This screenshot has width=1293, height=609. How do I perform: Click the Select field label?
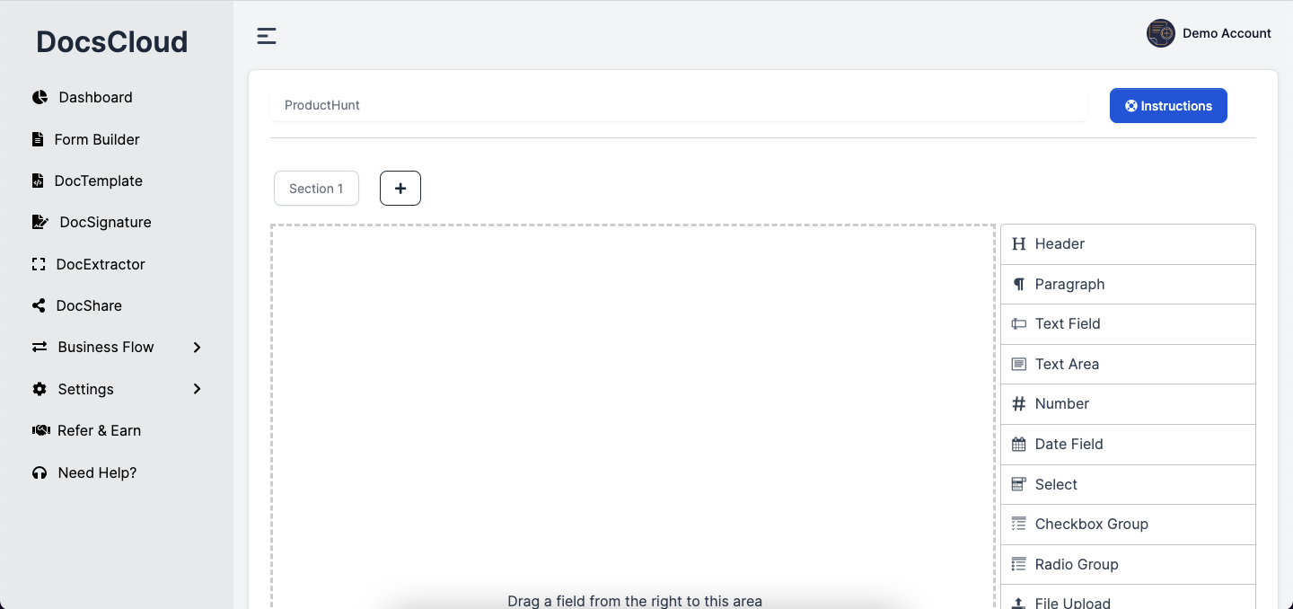tap(1056, 484)
